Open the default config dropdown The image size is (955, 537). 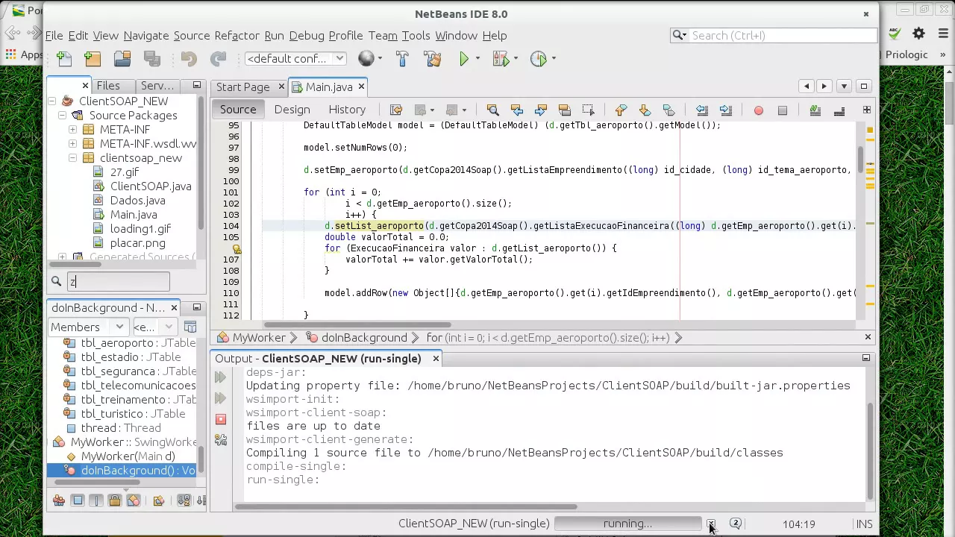pos(295,58)
